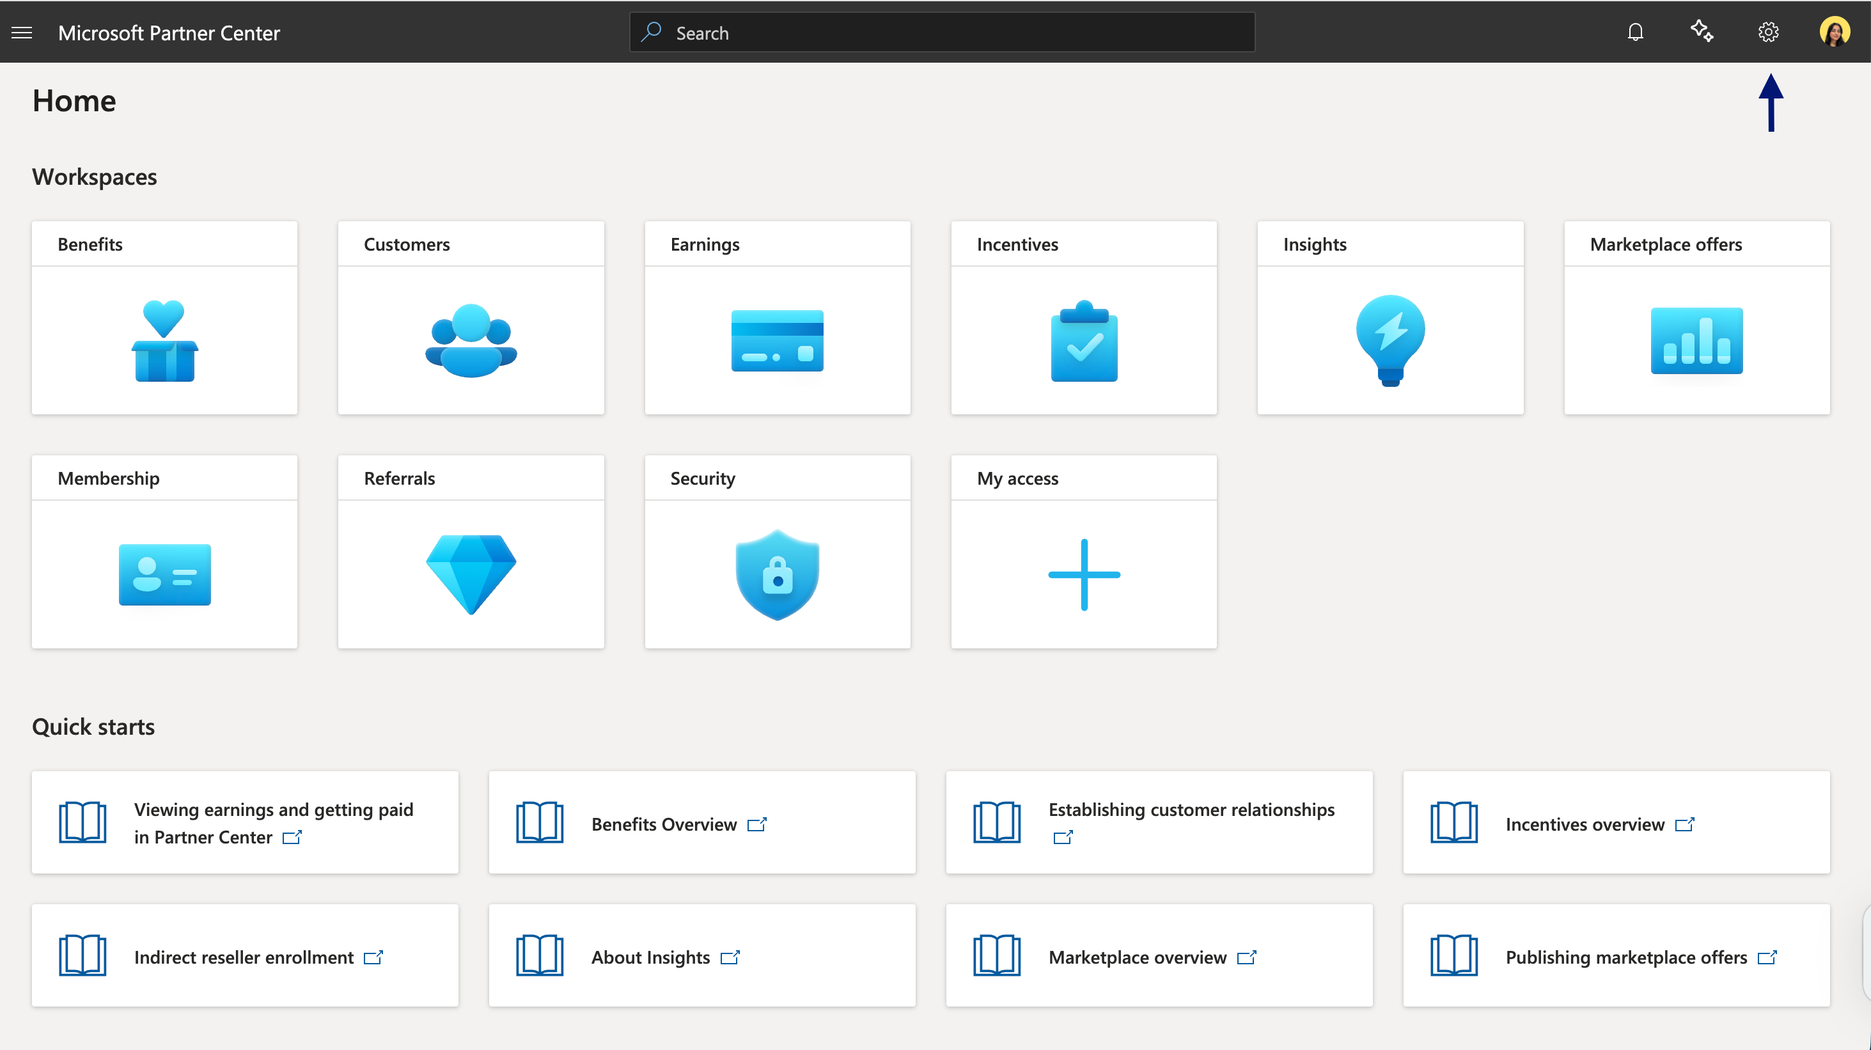Open Establishing customer relationships quick start
The image size is (1871, 1050).
point(1159,823)
